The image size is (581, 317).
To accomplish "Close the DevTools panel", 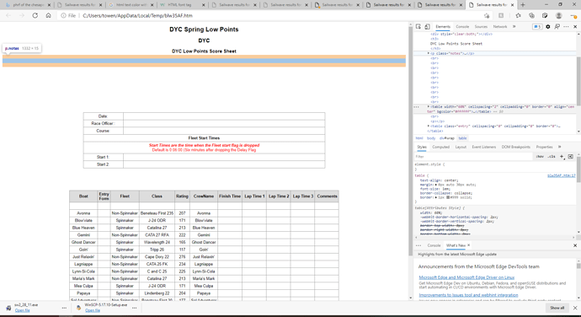I will pyautogui.click(x=575, y=27).
